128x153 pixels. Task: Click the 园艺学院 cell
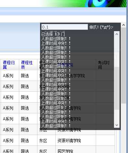click(x=65, y=151)
